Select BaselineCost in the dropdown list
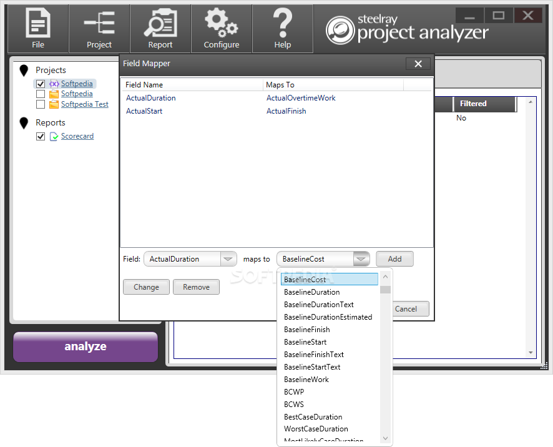553x447 pixels. (x=330, y=280)
